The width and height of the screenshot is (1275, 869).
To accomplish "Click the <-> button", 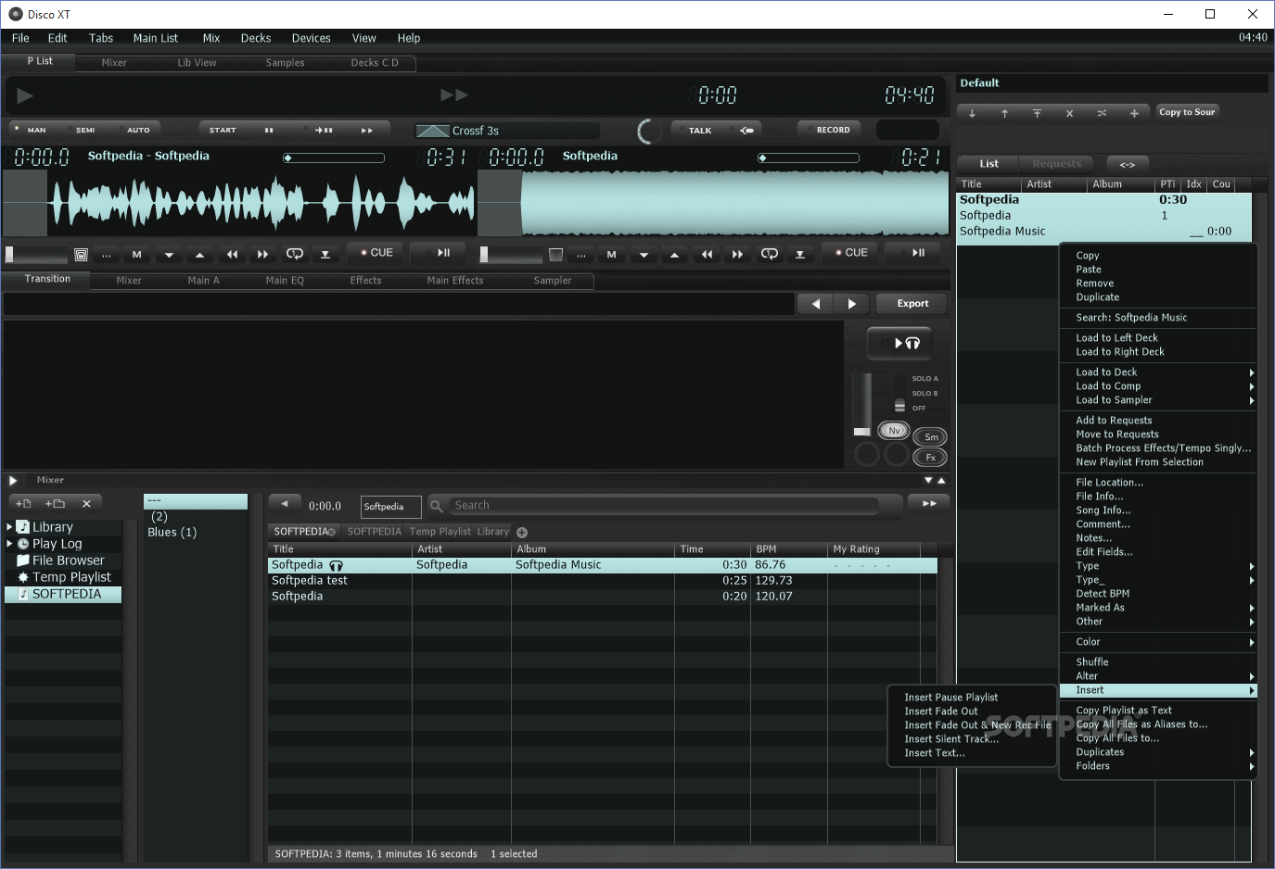I will click(1128, 164).
